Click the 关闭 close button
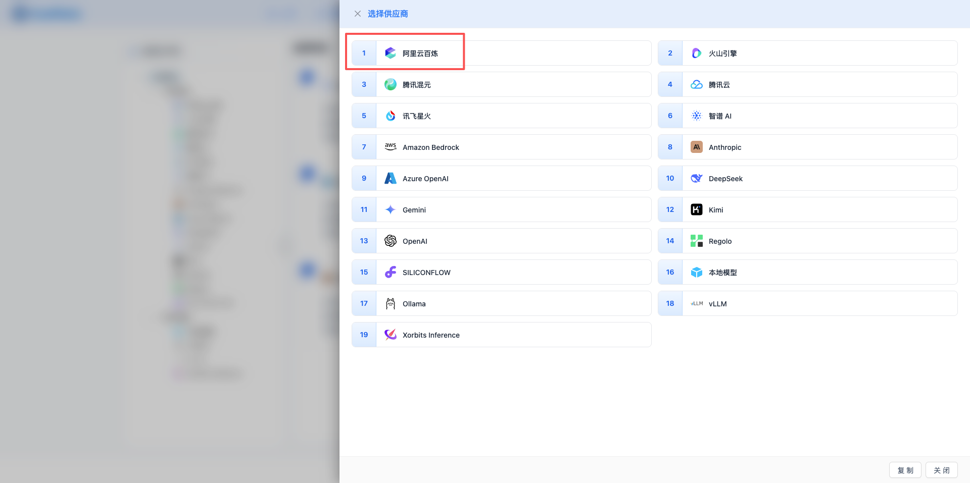The height and width of the screenshot is (483, 970). tap(941, 470)
